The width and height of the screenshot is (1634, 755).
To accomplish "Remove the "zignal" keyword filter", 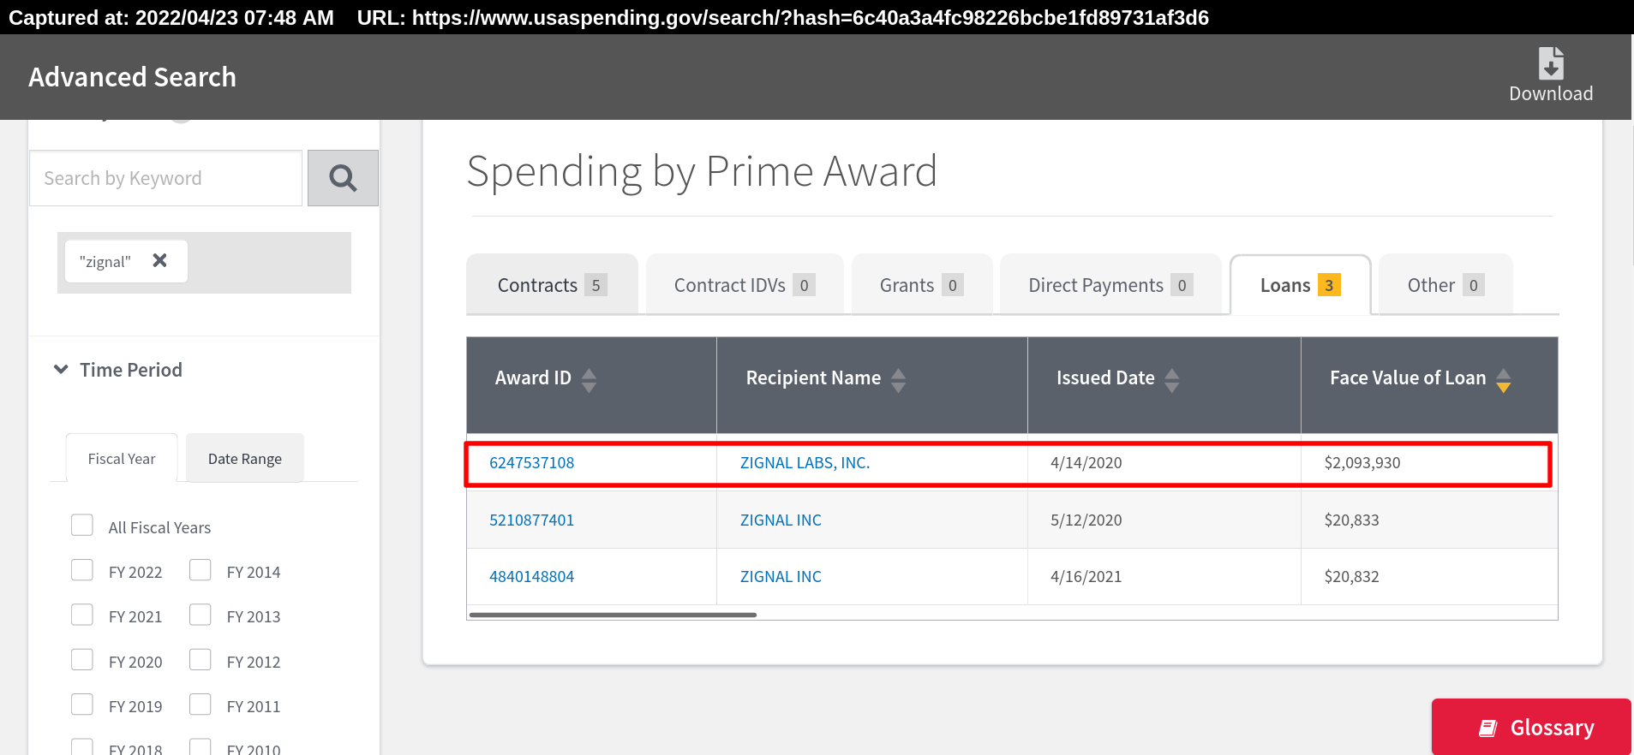I will click(x=159, y=260).
